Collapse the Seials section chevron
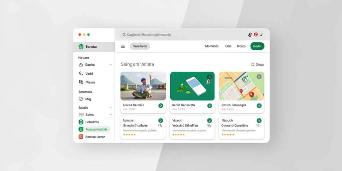342x171 pixels. click(111, 108)
